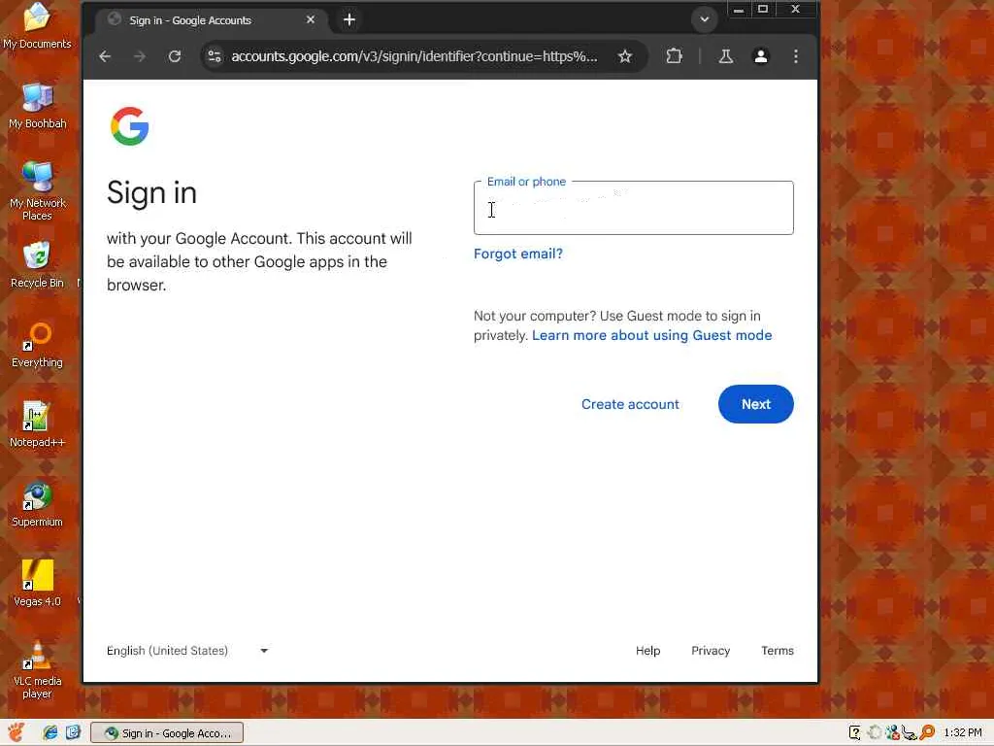994x746 pixels.
Task: Open the Privacy link in footer
Action: point(711,650)
